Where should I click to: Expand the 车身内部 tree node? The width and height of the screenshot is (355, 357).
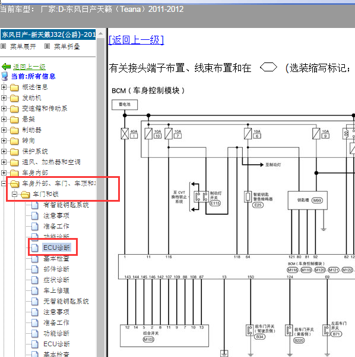(4, 173)
